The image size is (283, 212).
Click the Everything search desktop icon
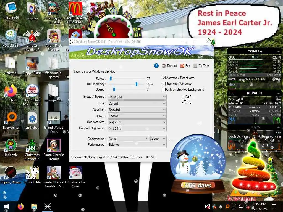pyautogui.click(x=11, y=120)
